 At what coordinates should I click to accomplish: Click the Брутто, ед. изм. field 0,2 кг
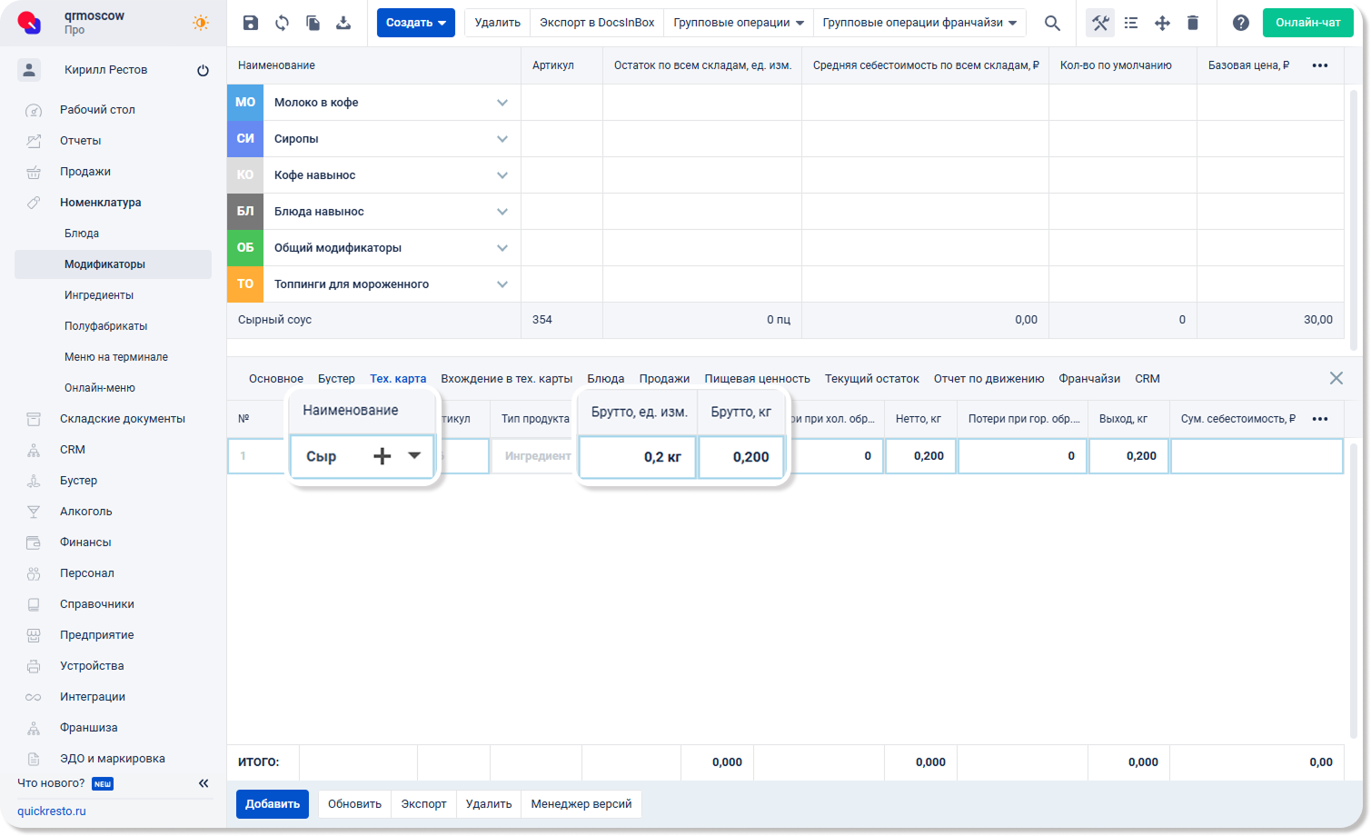point(638,457)
